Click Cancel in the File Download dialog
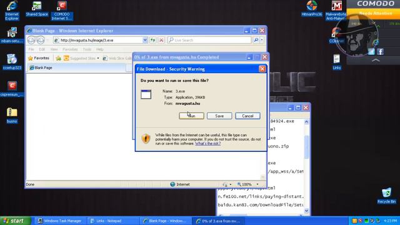 [247, 116]
